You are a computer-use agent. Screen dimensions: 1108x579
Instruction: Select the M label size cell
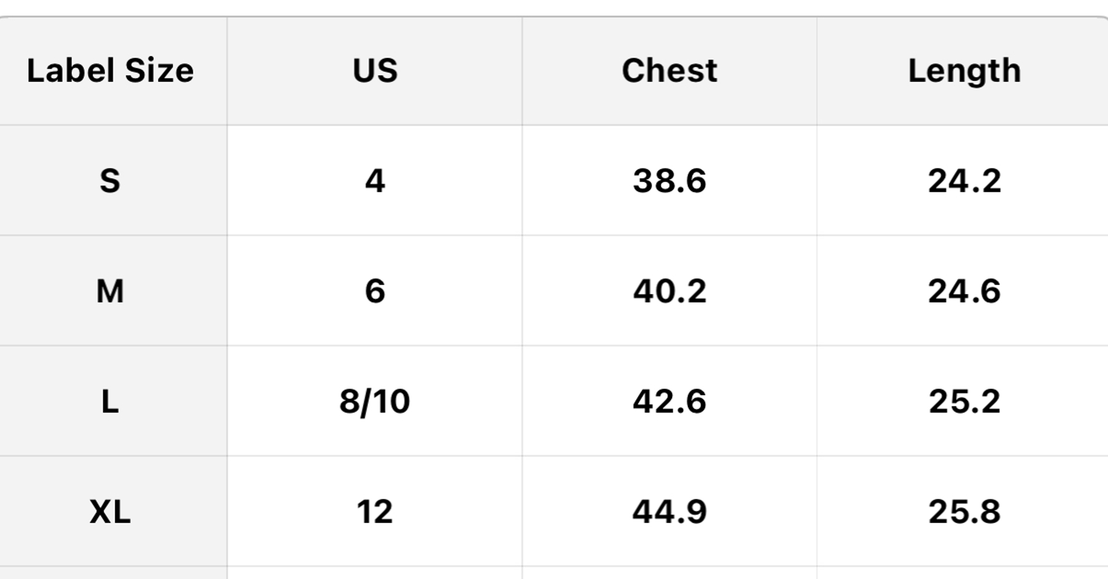coord(110,291)
